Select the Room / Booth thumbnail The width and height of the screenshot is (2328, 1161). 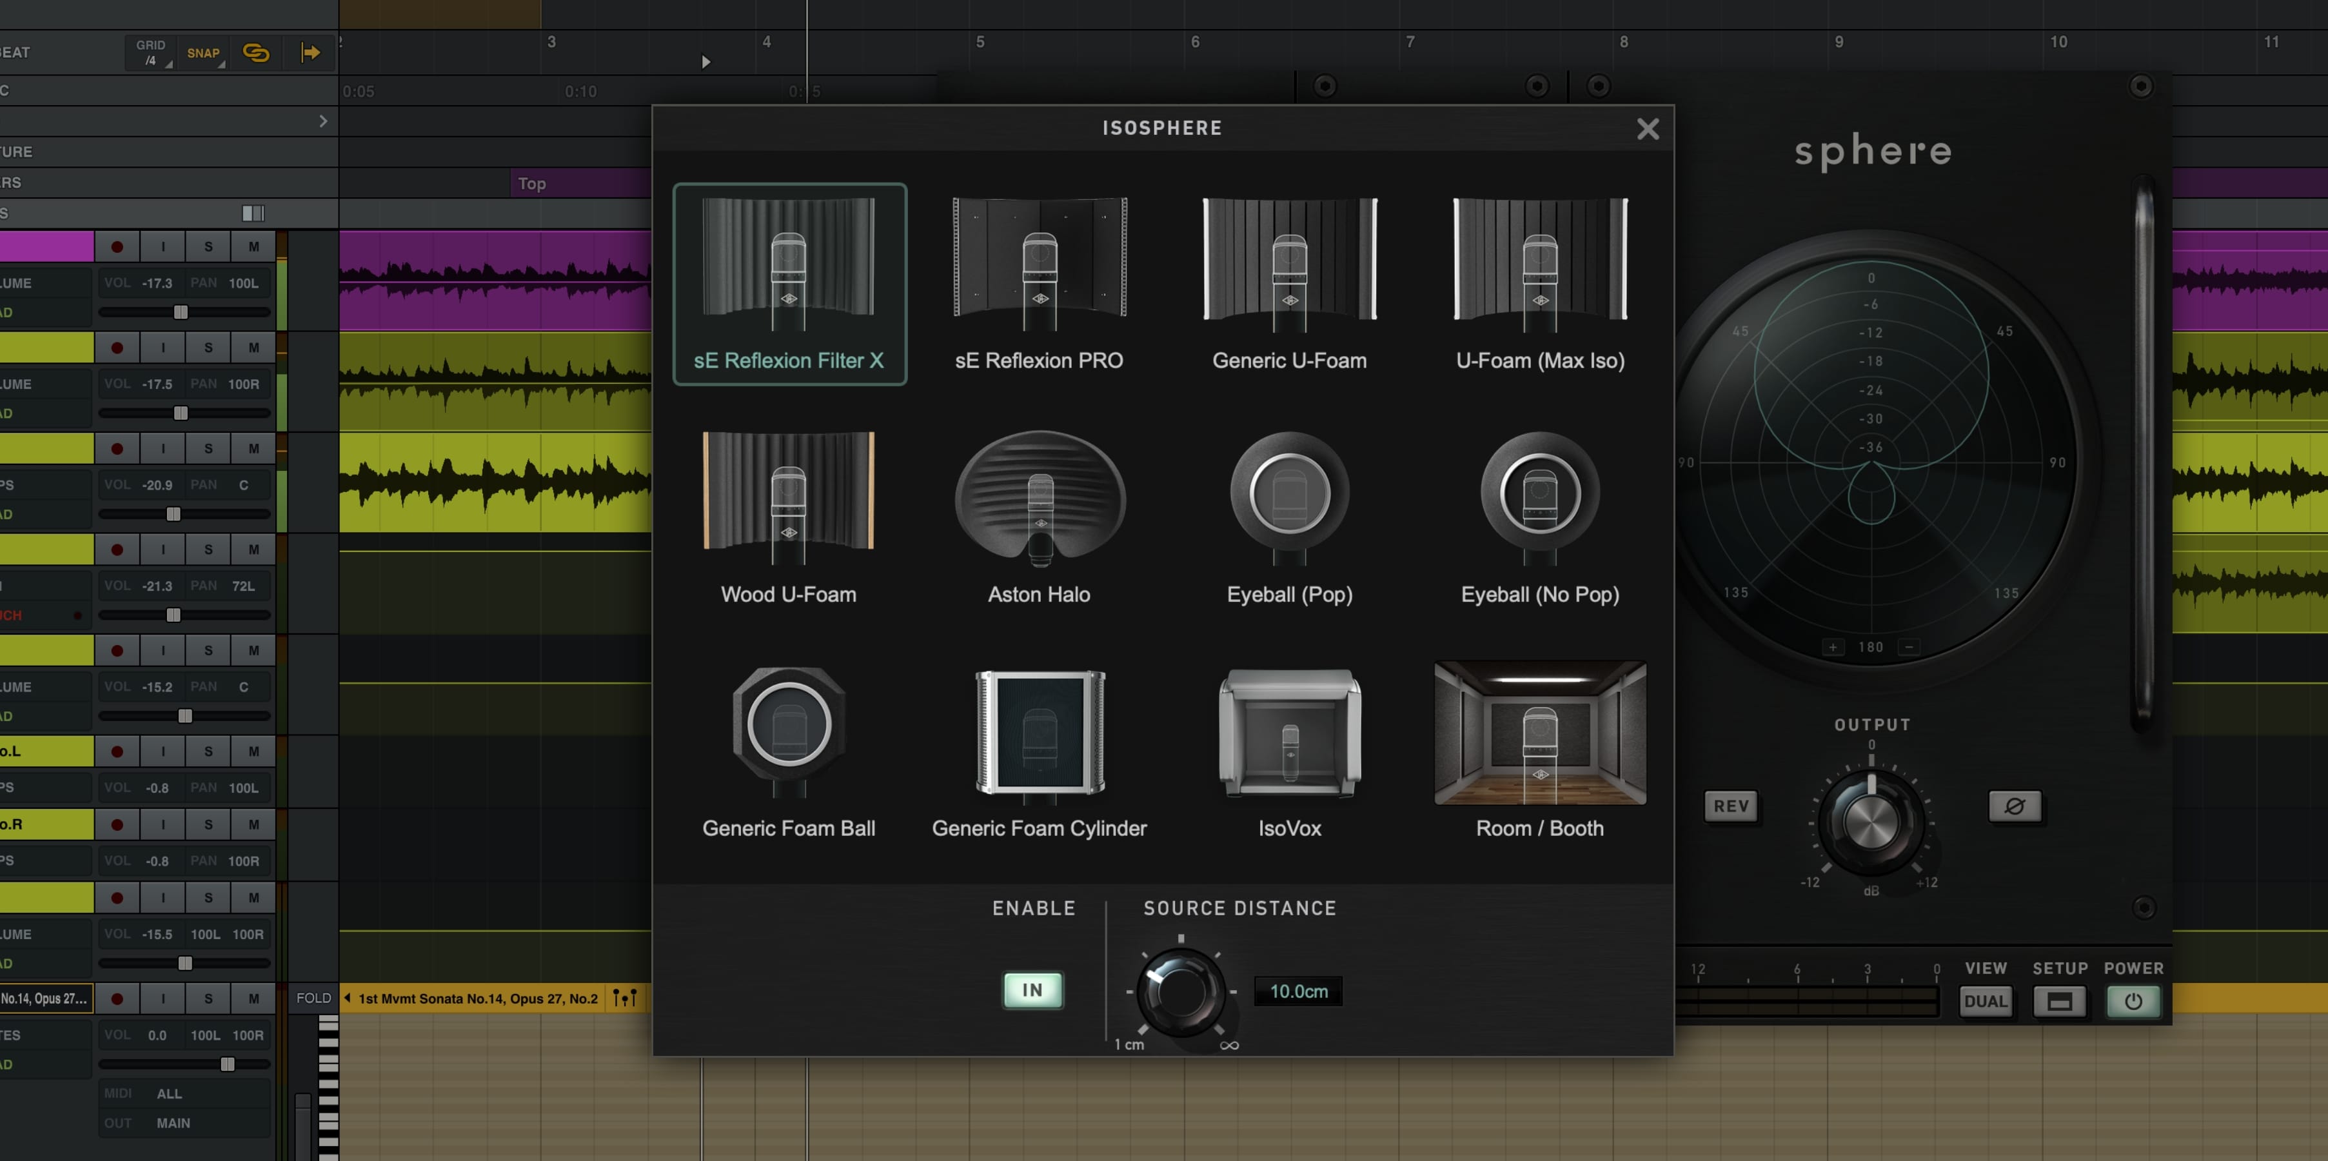coord(1539,734)
